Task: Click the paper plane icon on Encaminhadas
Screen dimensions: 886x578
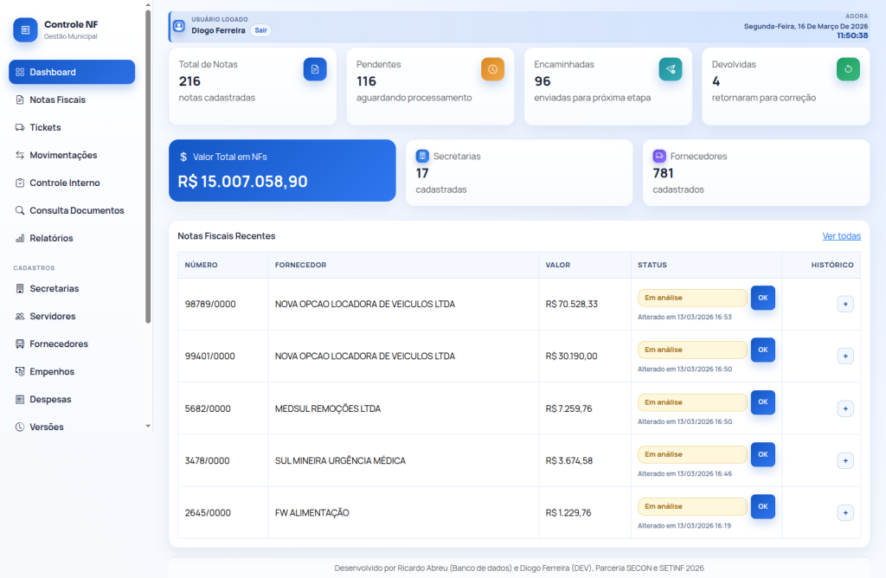Action: pos(670,69)
